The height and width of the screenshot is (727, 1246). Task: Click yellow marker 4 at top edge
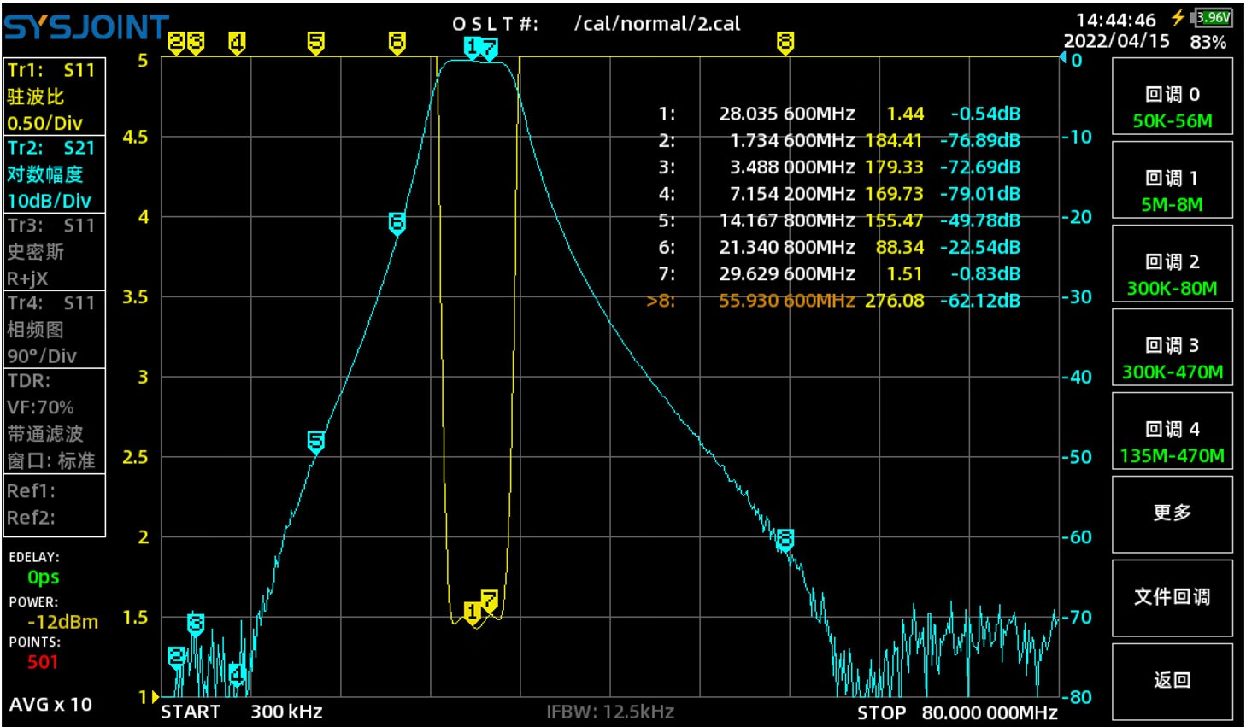pyautogui.click(x=237, y=42)
